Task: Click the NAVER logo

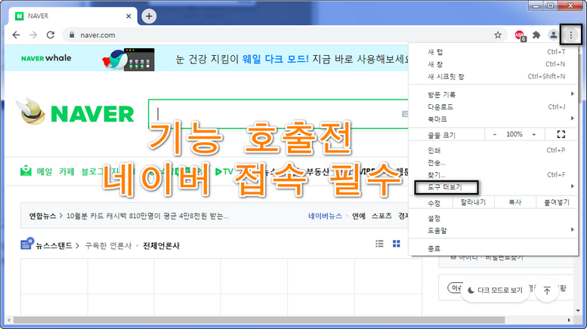Action: point(92,114)
